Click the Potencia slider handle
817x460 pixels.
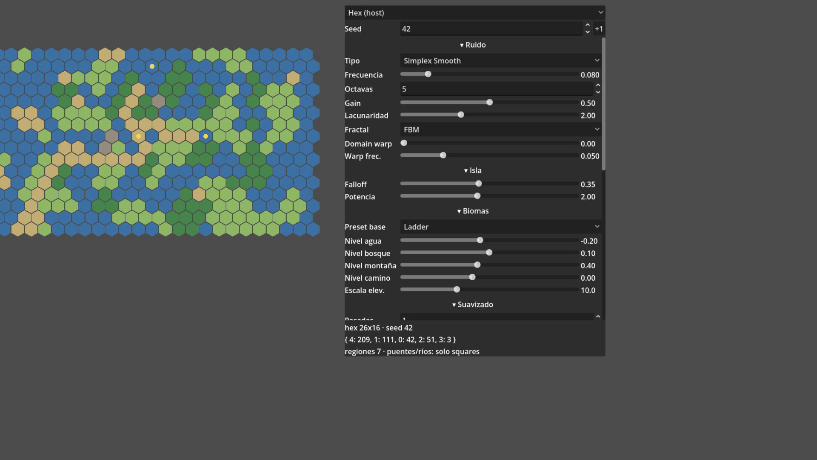pos(477,196)
